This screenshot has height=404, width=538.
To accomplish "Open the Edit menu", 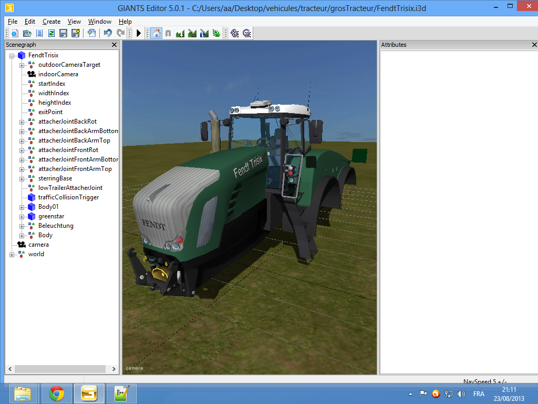I will 30,21.
